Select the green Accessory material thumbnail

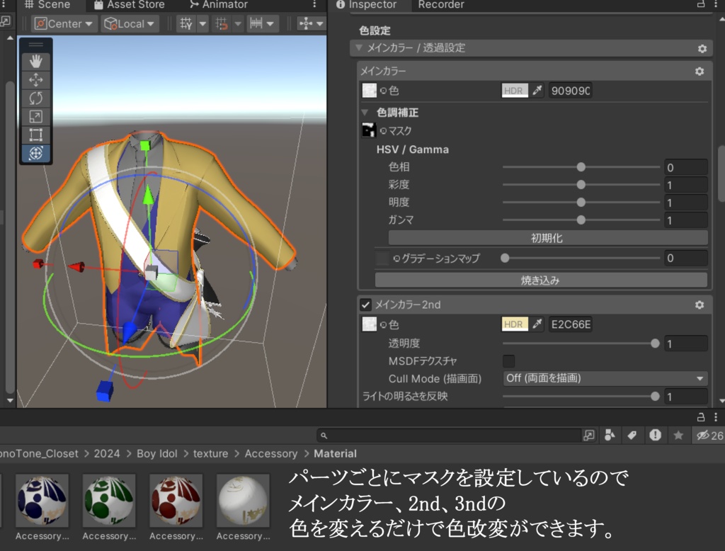(109, 501)
